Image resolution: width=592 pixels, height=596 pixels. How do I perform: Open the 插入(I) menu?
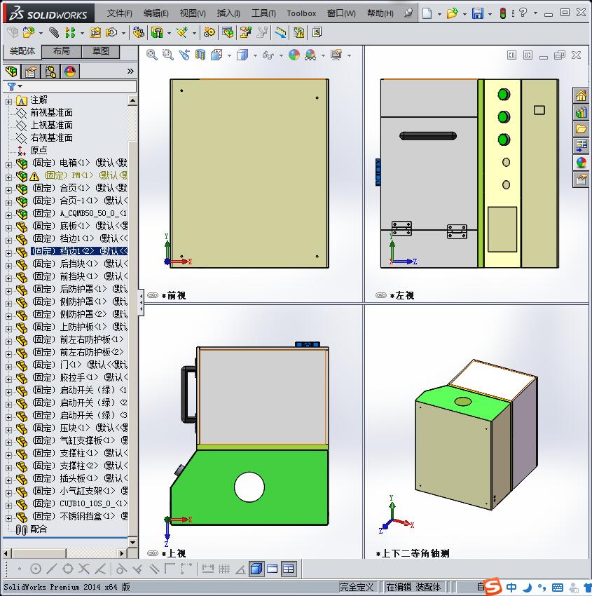[x=228, y=13]
